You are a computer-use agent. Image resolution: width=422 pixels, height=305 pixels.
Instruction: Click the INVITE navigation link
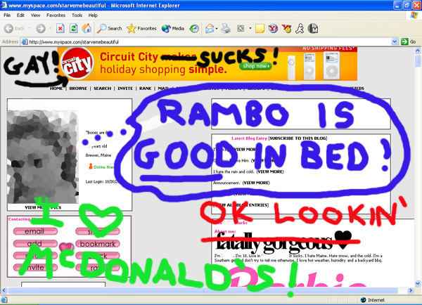(125, 89)
